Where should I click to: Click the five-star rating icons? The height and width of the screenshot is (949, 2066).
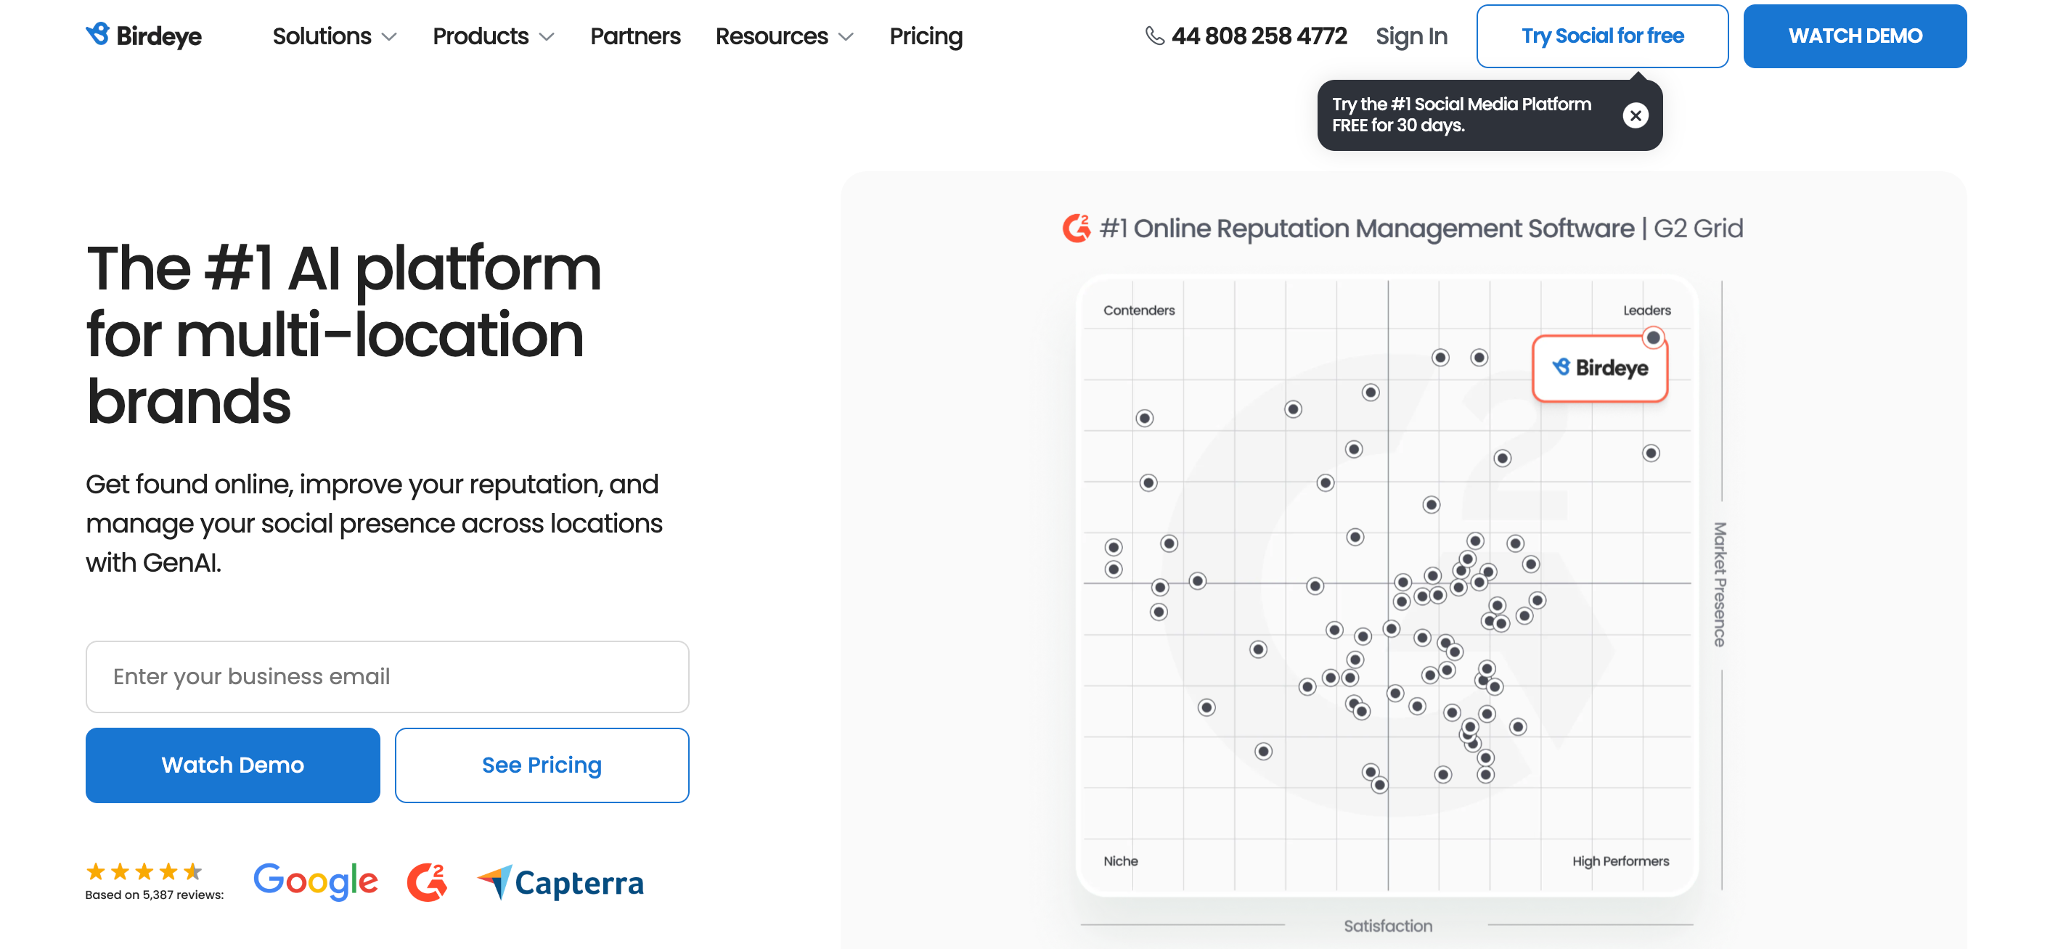144,871
